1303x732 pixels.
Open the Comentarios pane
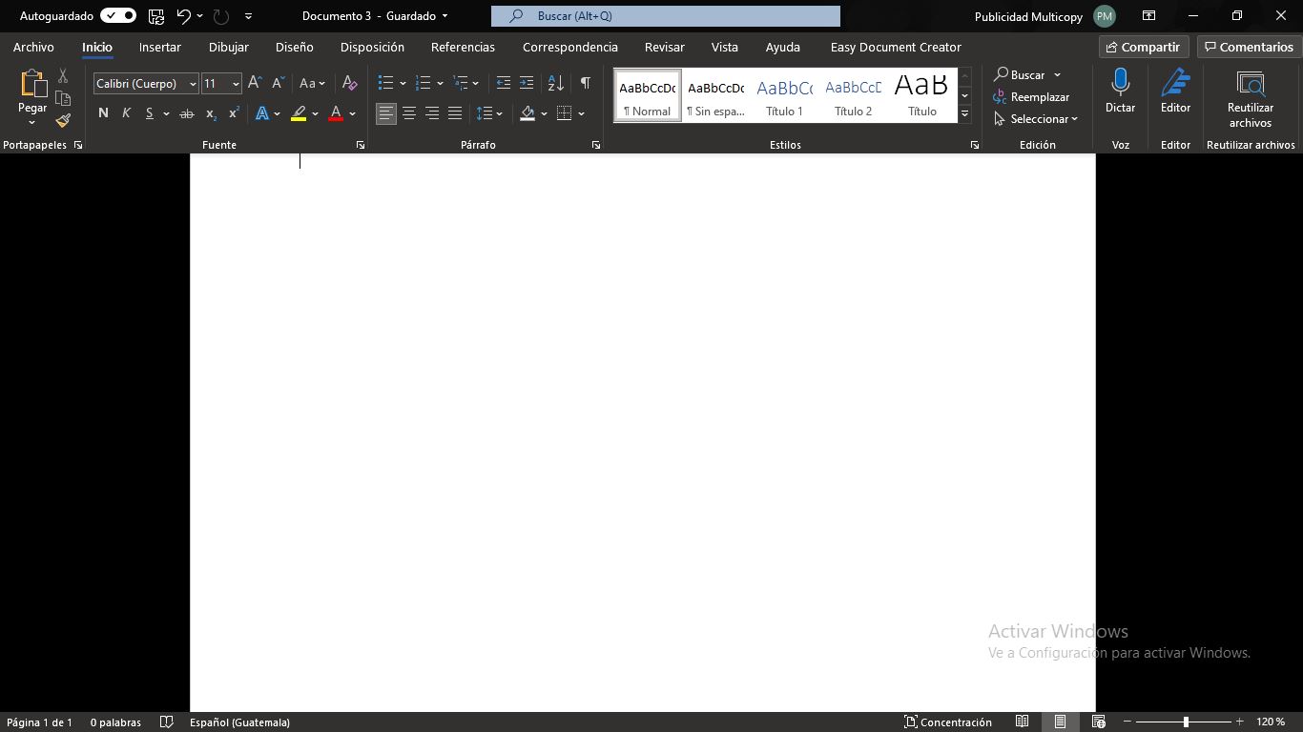tap(1249, 47)
